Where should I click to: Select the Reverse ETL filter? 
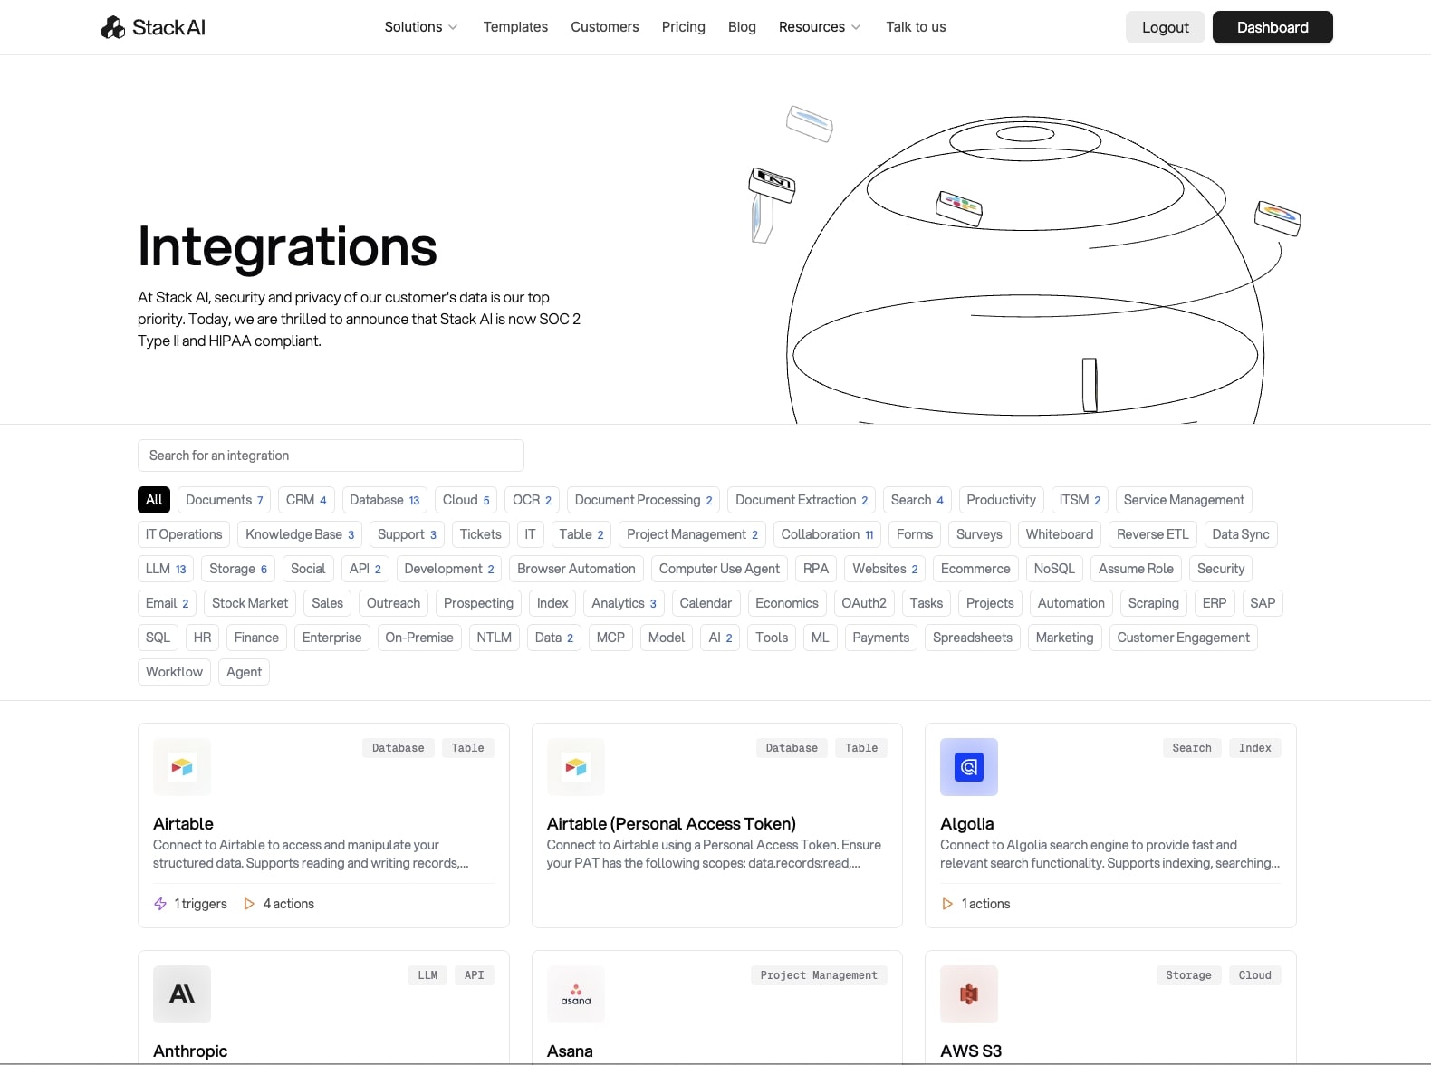[x=1152, y=534]
